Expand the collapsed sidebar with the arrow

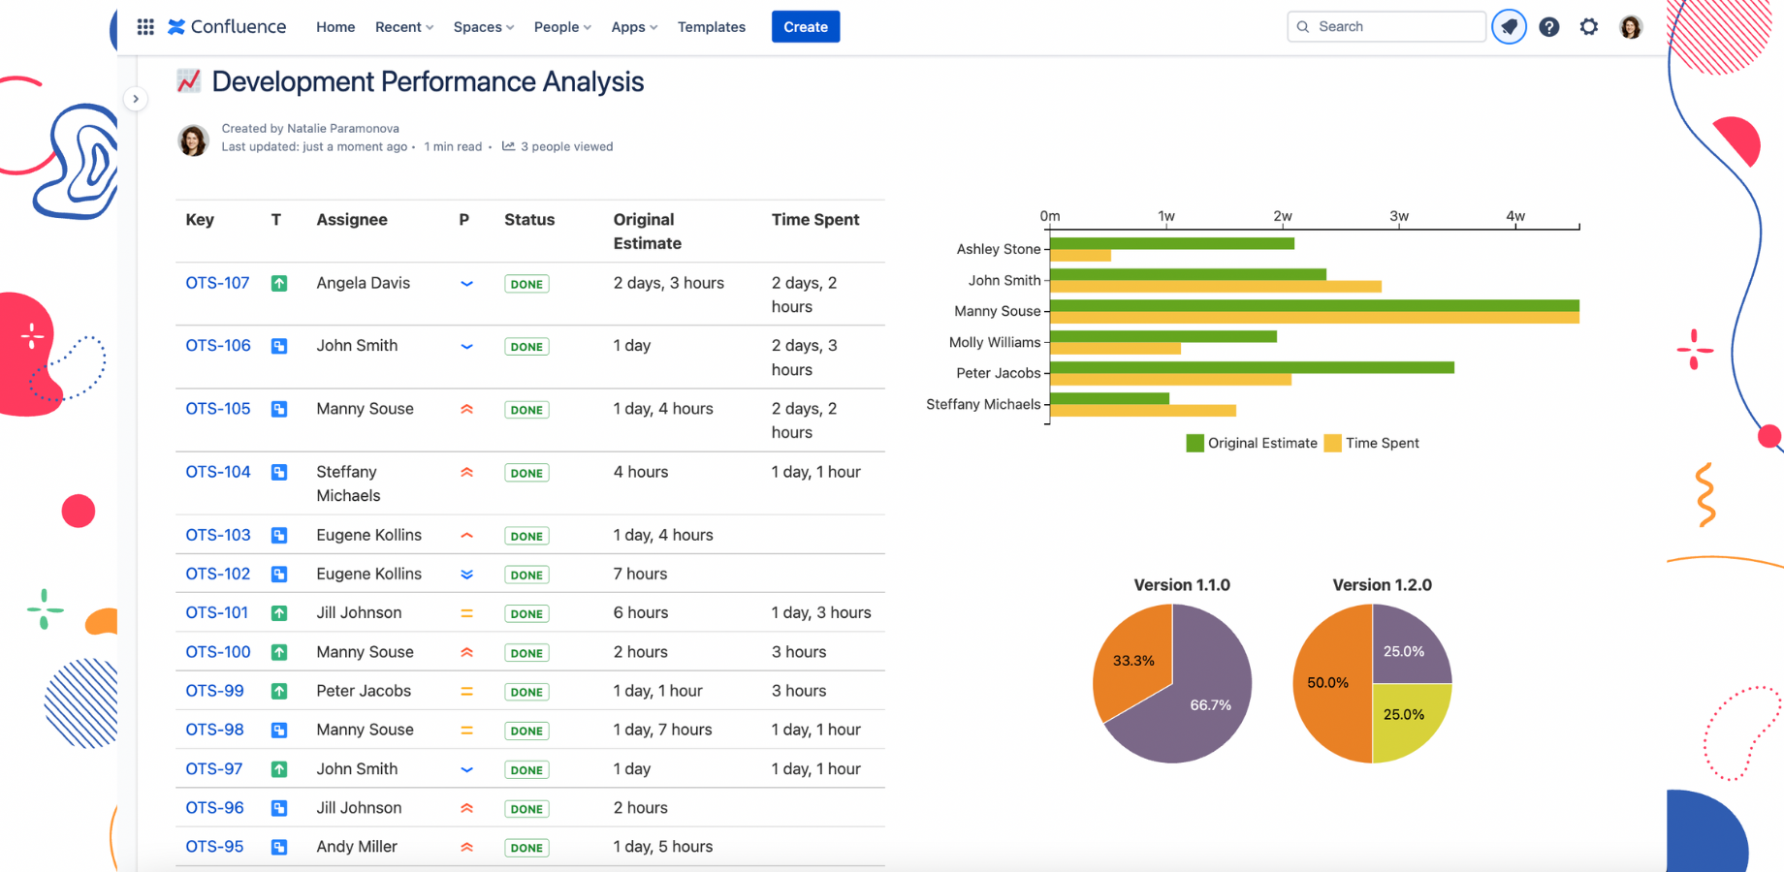tap(136, 99)
